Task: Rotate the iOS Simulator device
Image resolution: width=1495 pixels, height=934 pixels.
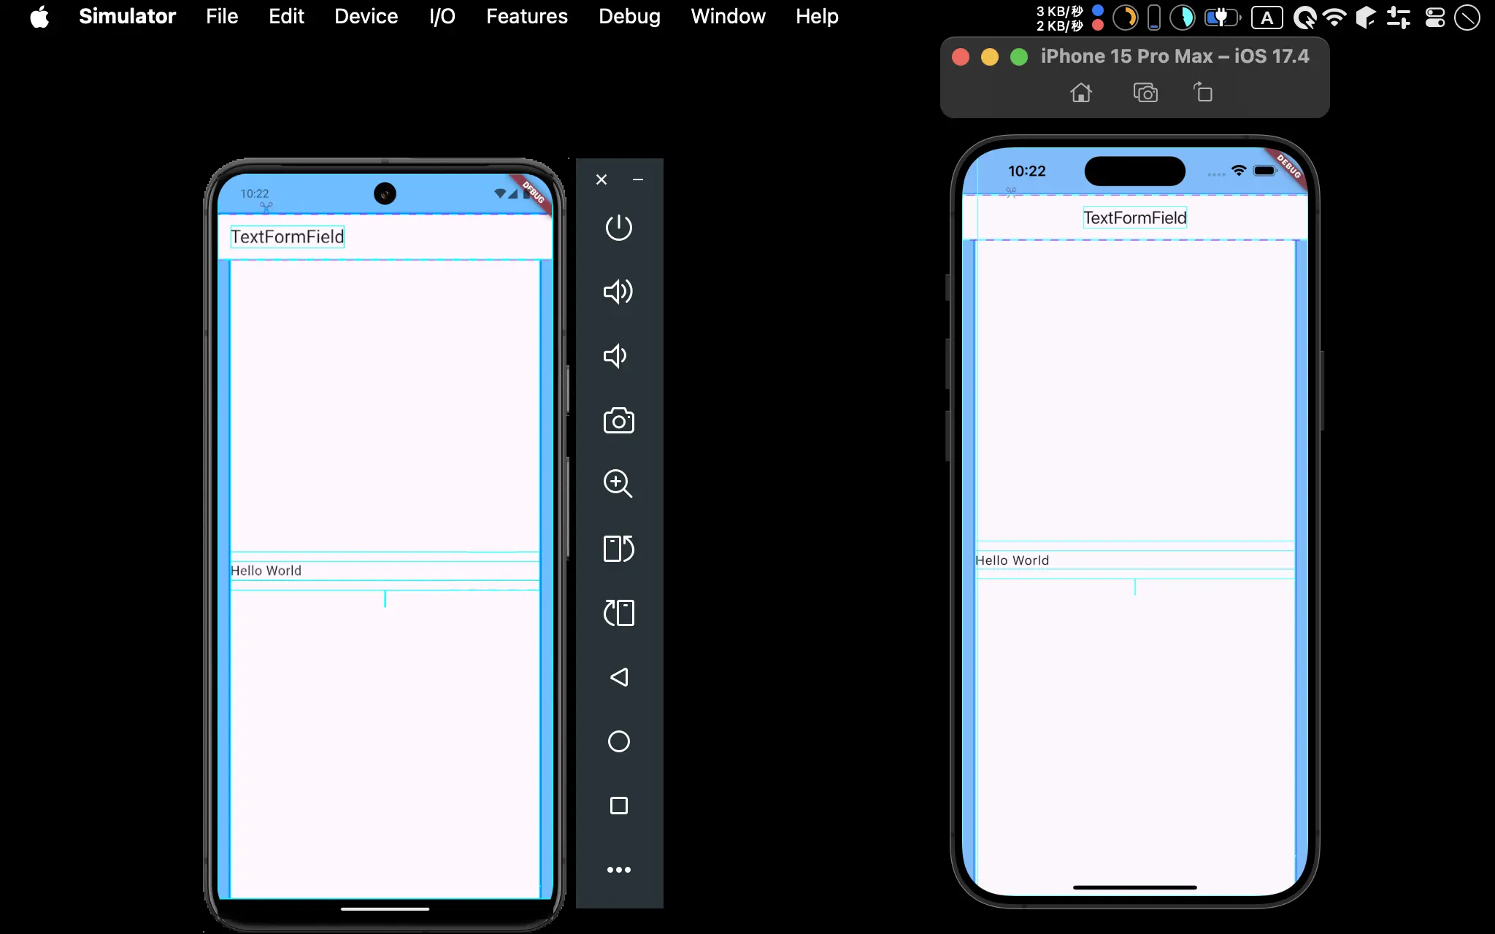Action: click(x=1203, y=92)
